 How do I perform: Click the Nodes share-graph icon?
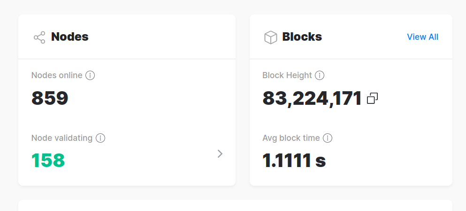[x=39, y=37]
